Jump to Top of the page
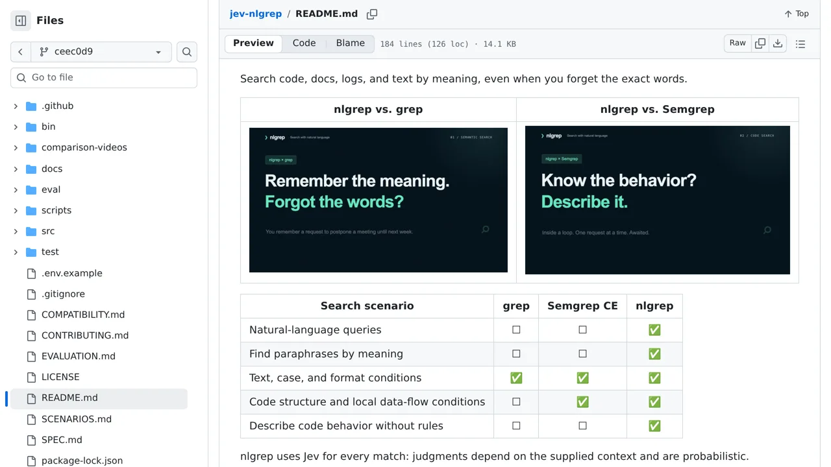Viewport: 831px width, 467px height. point(797,14)
